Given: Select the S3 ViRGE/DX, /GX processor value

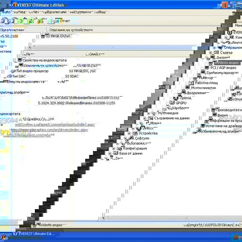Looking at the screenshot, I should click(x=82, y=71).
